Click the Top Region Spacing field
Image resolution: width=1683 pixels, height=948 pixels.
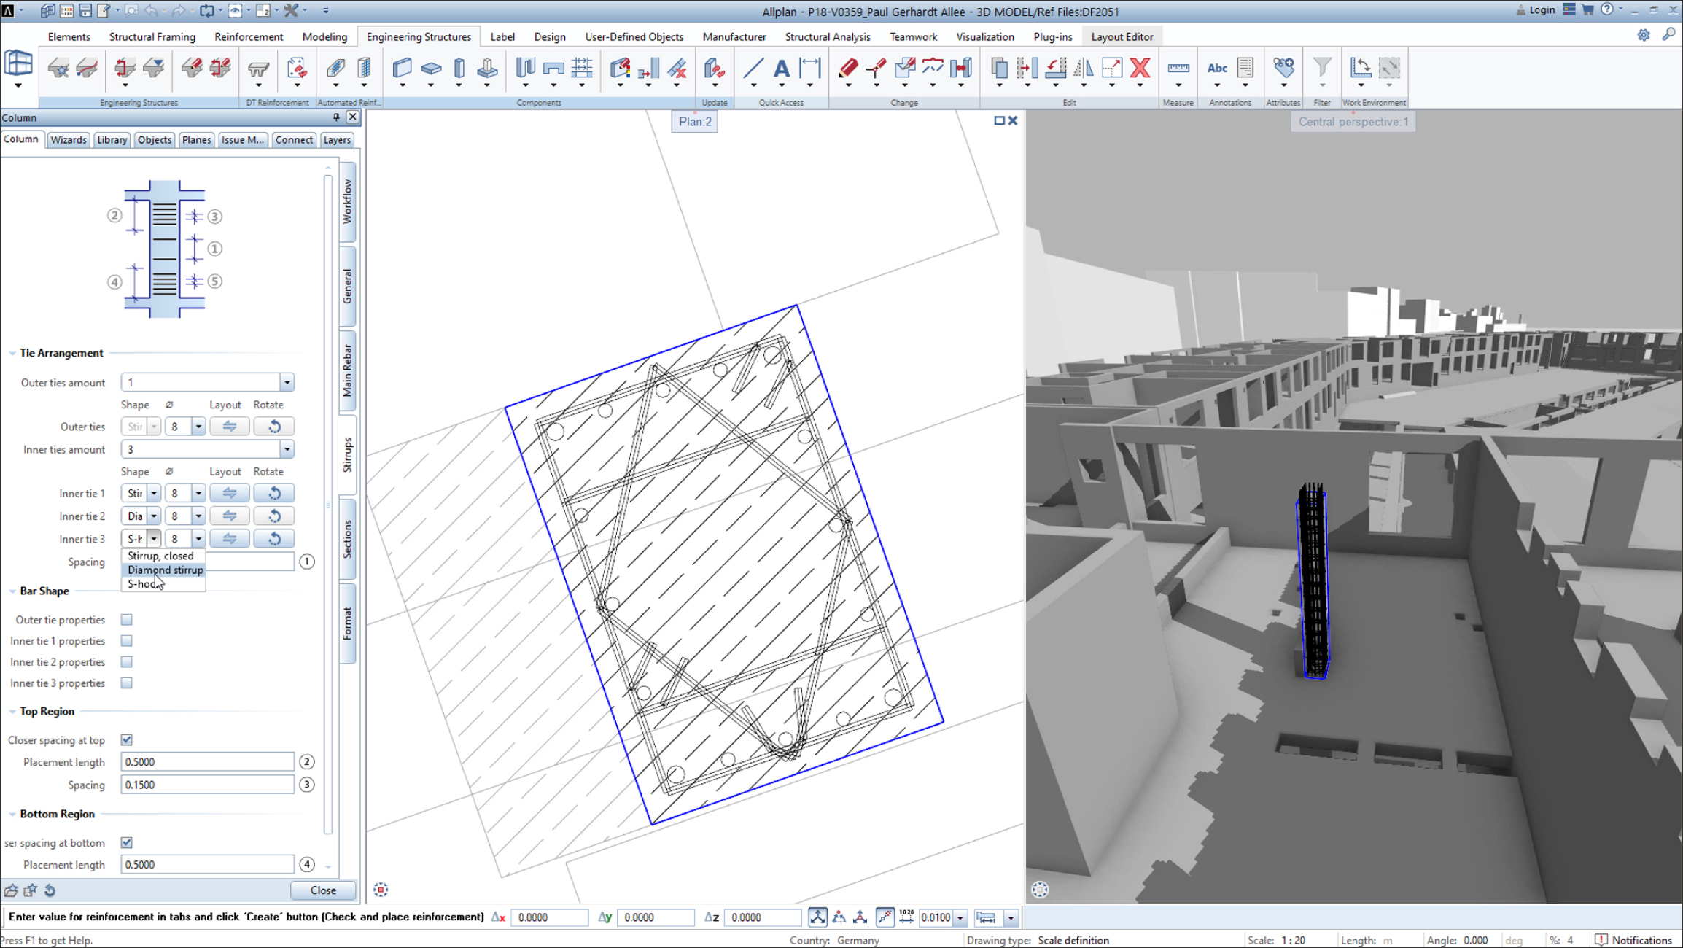pos(208,785)
